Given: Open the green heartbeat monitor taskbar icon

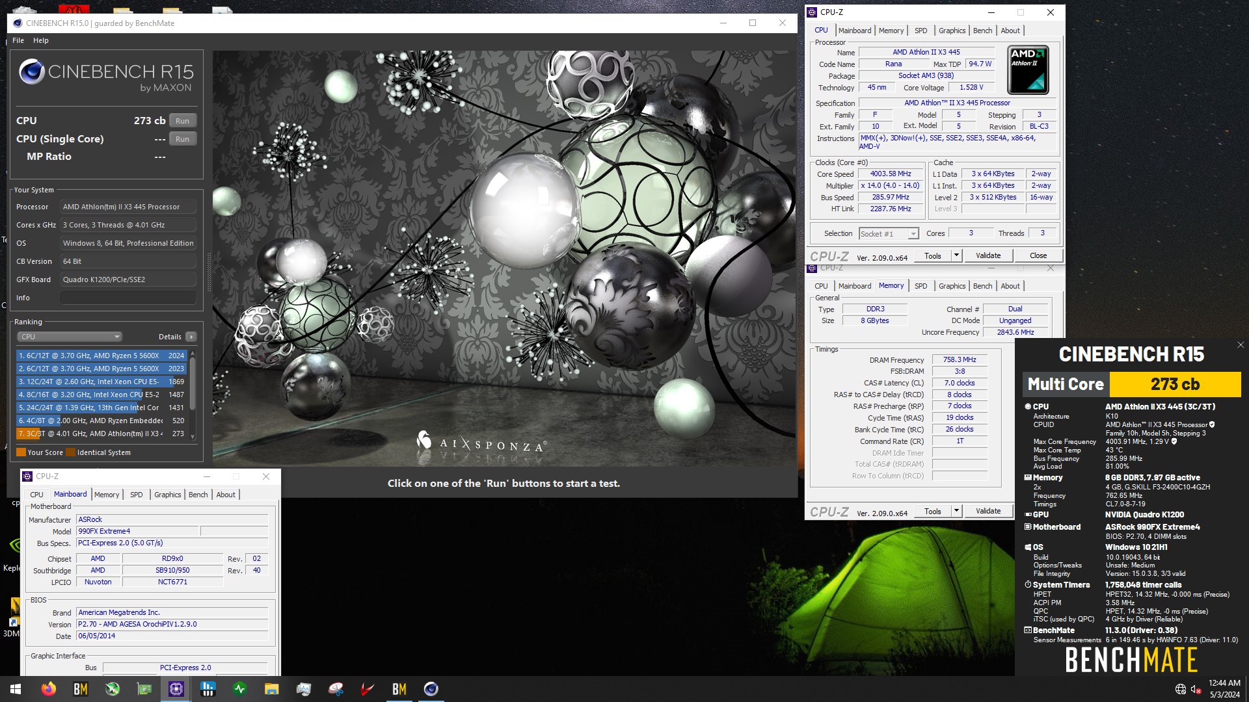Looking at the screenshot, I should (240, 689).
